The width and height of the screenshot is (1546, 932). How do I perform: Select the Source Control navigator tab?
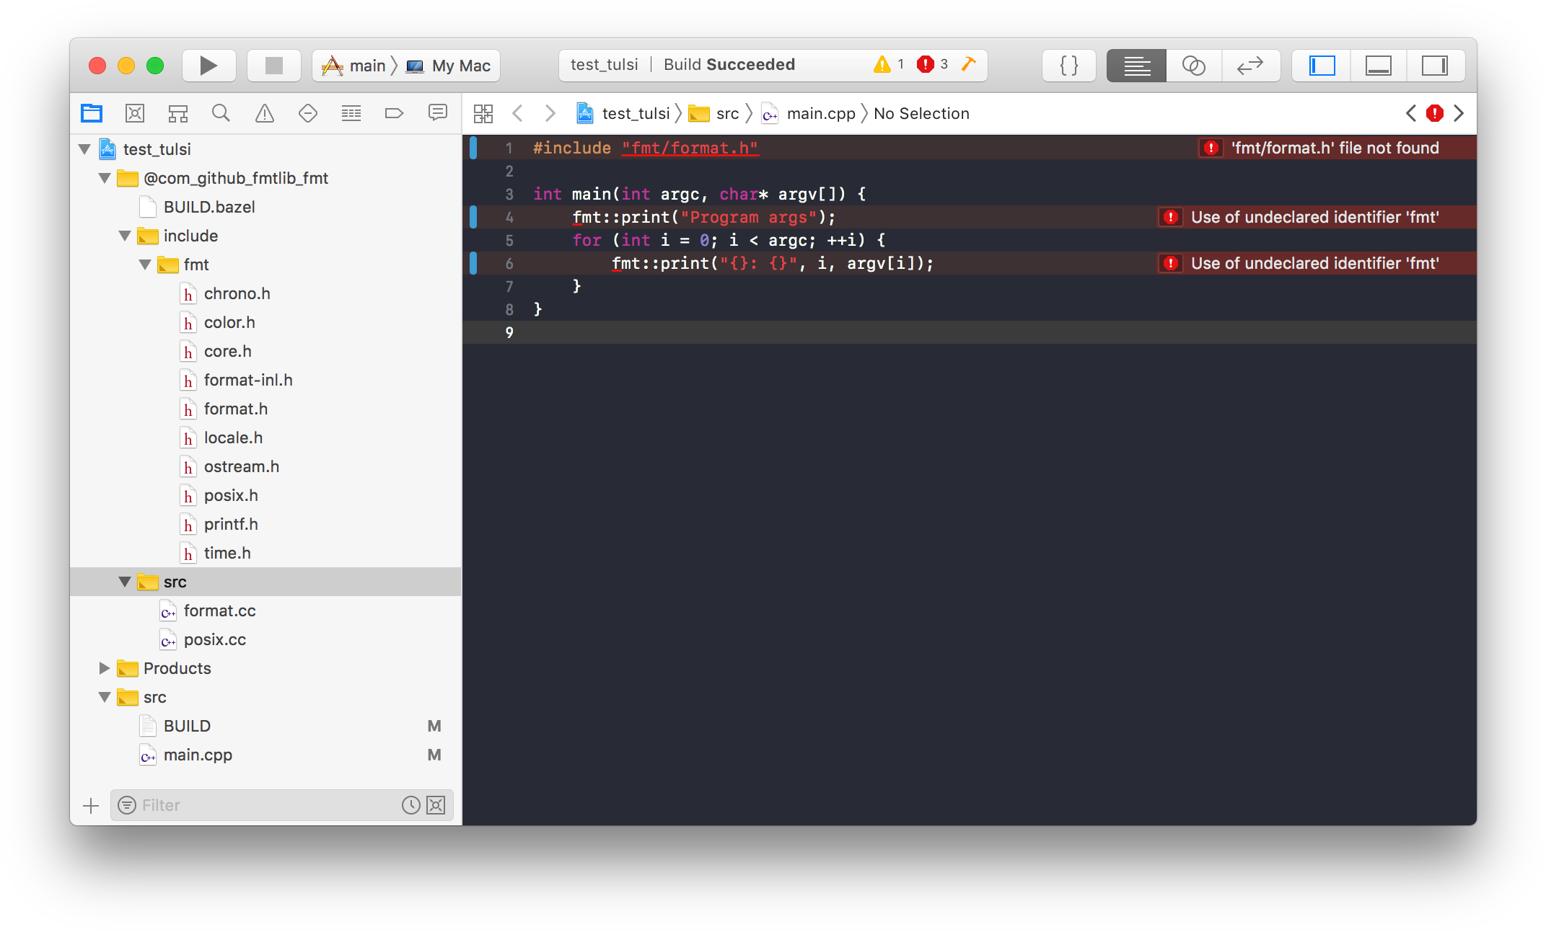[135, 113]
